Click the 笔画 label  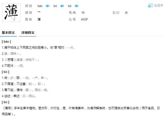point(72,12)
